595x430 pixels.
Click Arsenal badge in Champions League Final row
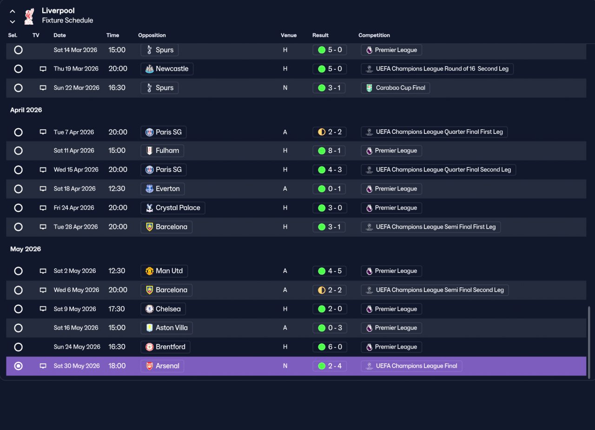coord(149,366)
